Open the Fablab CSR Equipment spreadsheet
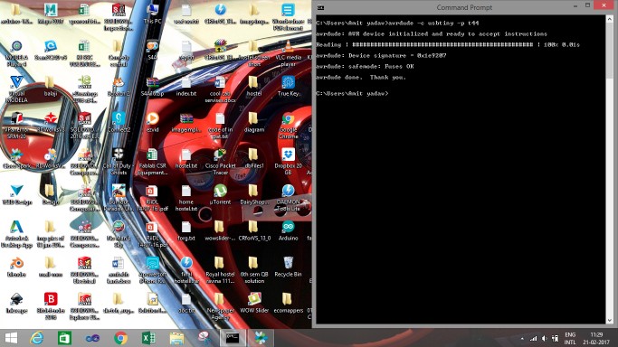This screenshot has width=618, height=347. 152,162
